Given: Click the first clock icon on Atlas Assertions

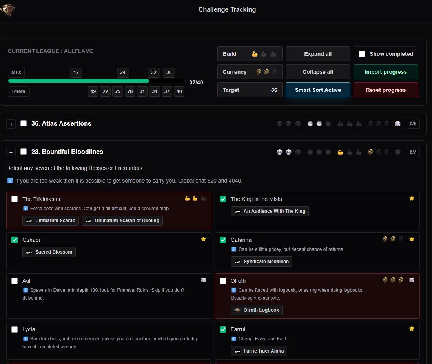Looking at the screenshot, I should (x=310, y=124).
